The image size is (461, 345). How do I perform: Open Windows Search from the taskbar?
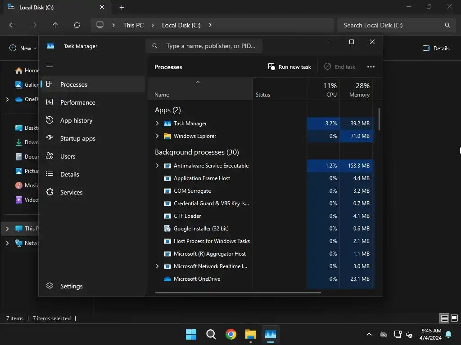[211, 334]
